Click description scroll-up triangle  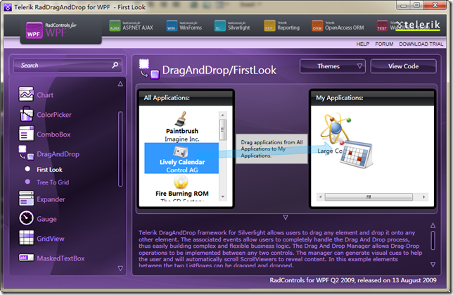click(433, 225)
